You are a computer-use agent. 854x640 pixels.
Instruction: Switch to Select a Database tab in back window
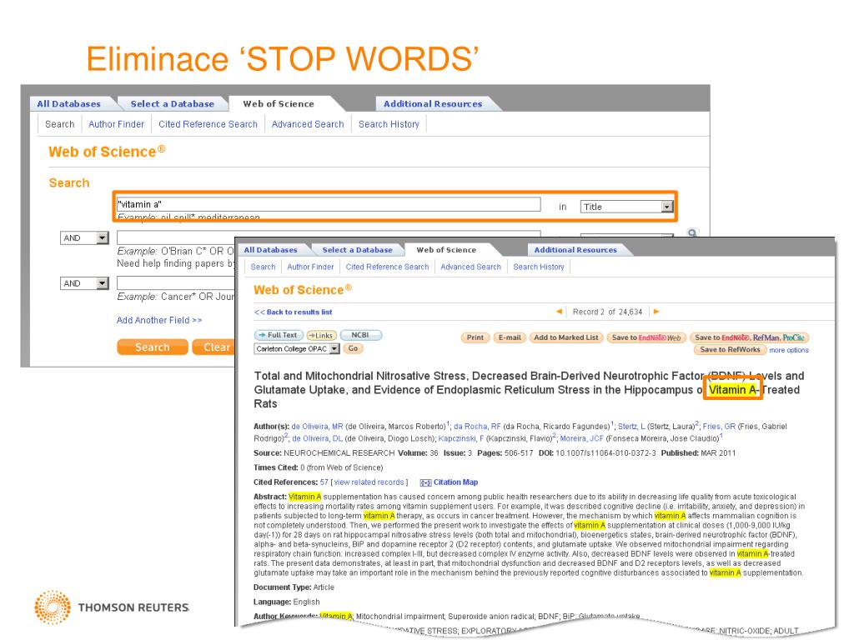coord(172,103)
